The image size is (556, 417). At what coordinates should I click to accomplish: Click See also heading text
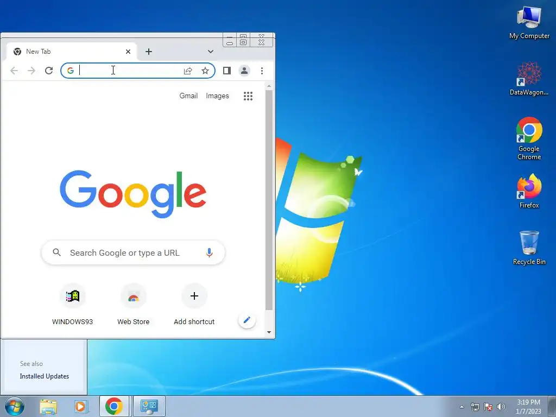pos(31,364)
